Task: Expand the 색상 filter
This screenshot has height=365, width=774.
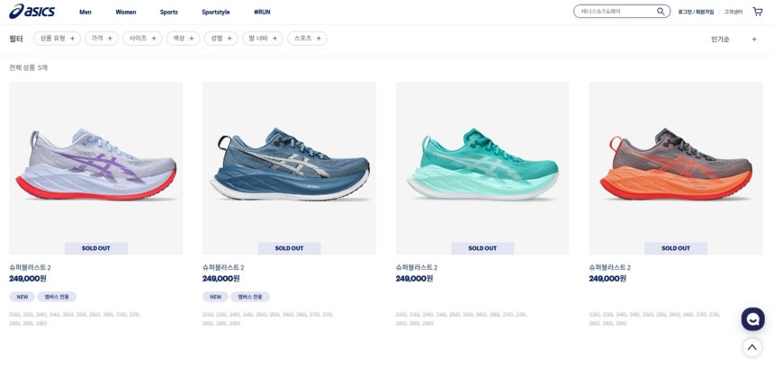Action: (183, 39)
